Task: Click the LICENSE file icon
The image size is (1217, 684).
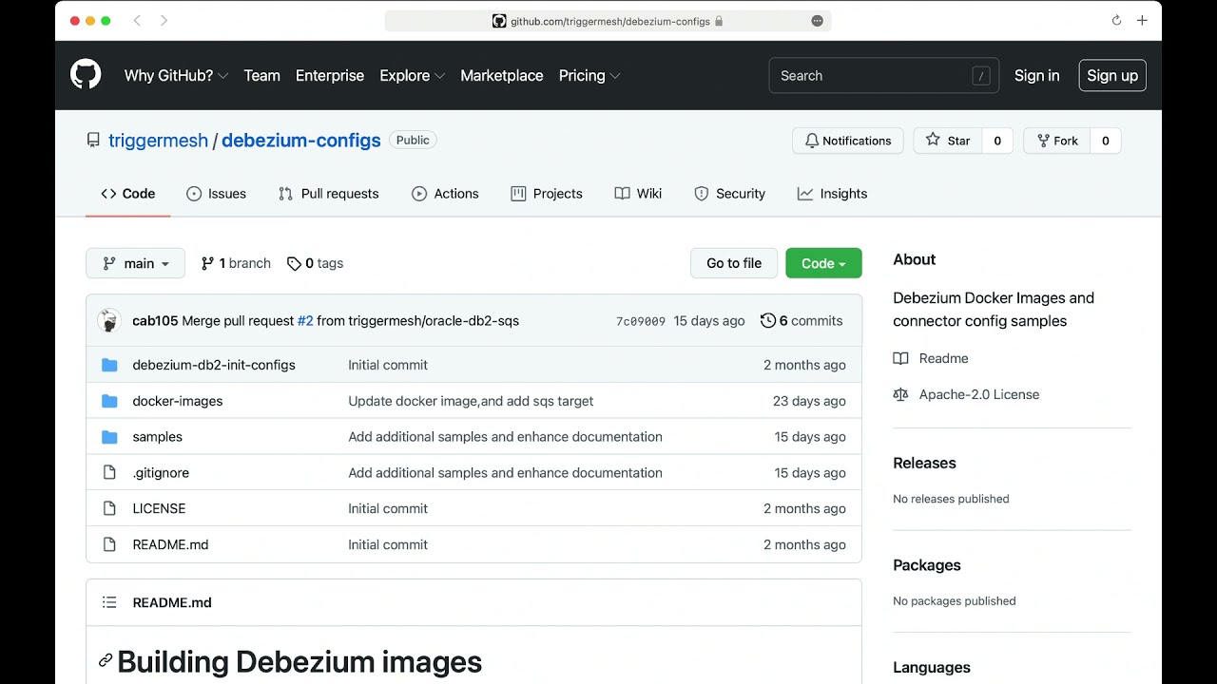Action: tap(109, 509)
